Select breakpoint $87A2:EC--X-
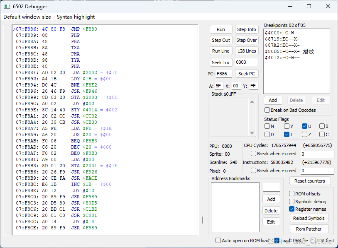This screenshot has width=338, height=248. pyautogui.click(x=282, y=46)
